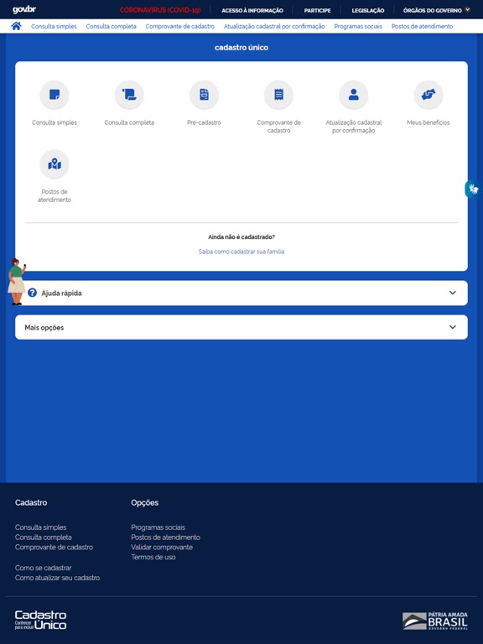The height and width of the screenshot is (644, 483).
Task: Click footer link Programas sociais
Action: coord(158,527)
